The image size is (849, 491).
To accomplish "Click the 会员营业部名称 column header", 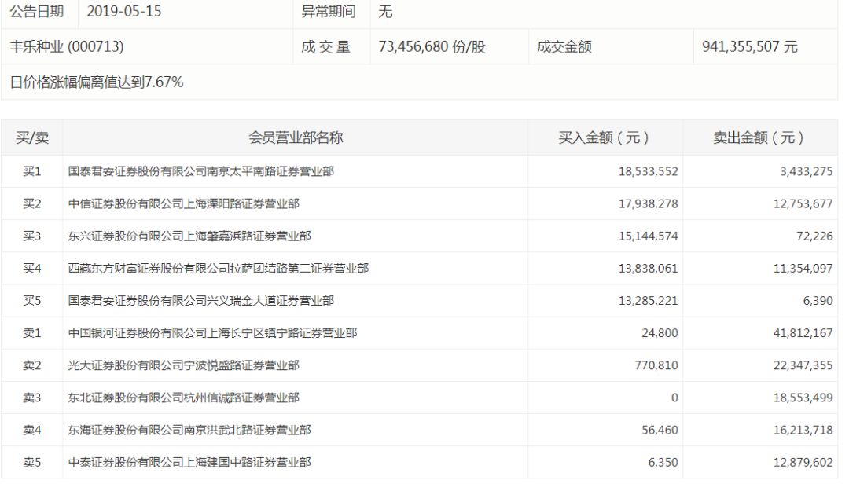I will pyautogui.click(x=296, y=138).
